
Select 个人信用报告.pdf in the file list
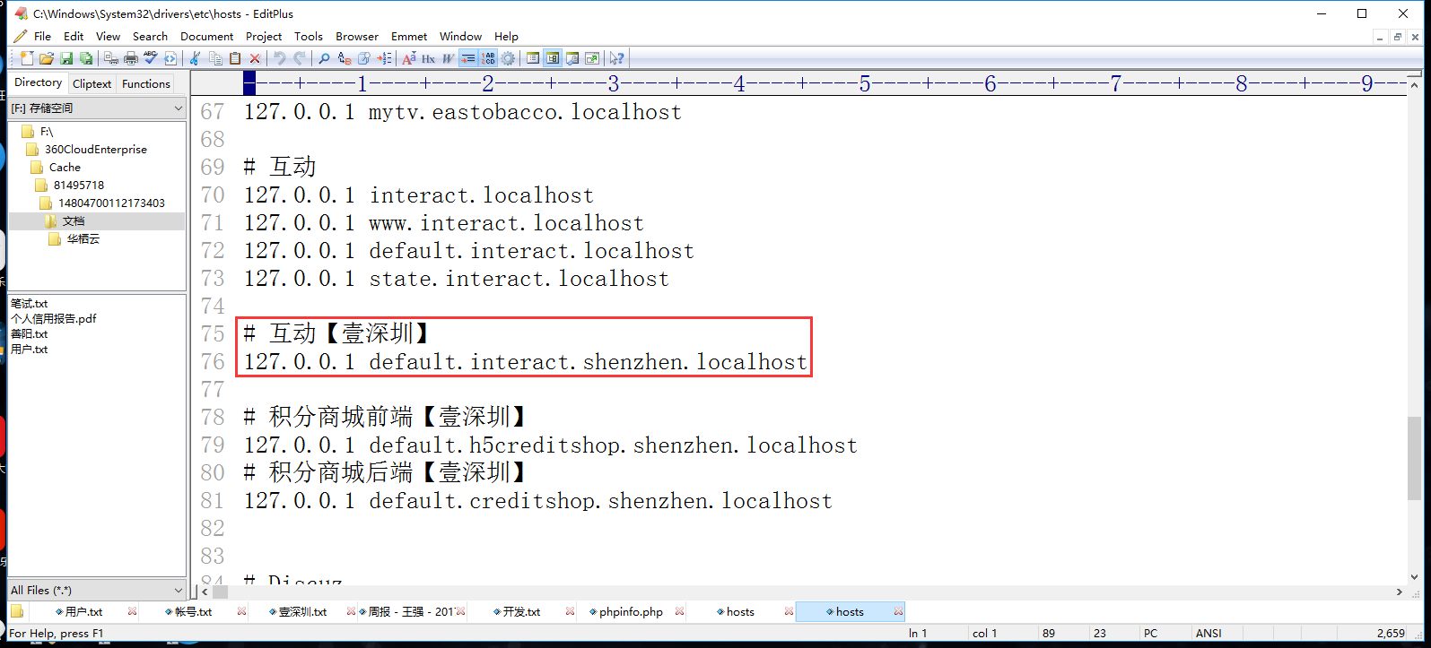tap(54, 318)
